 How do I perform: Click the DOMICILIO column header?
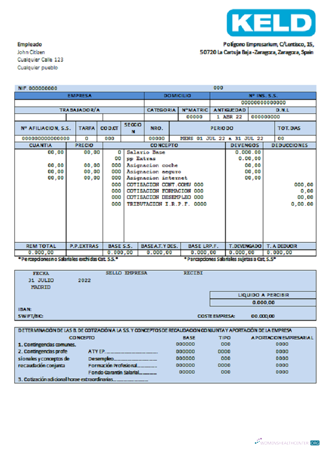coord(177,96)
